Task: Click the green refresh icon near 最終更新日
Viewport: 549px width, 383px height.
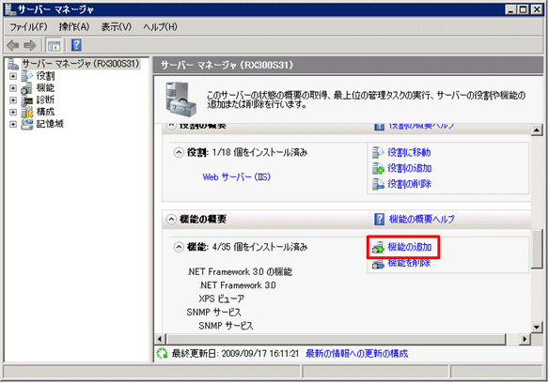Action: point(162,354)
